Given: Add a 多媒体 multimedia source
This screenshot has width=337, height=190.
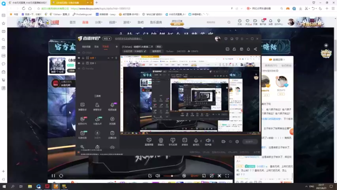Looking at the screenshot, I should click(185, 142).
